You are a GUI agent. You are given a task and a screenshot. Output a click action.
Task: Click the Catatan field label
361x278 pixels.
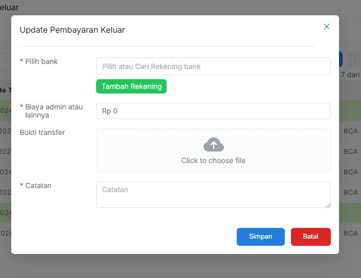pos(38,186)
